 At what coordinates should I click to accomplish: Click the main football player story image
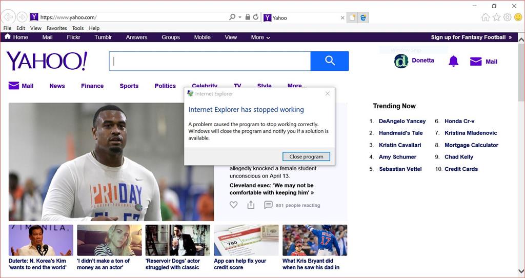pyautogui.click(x=111, y=162)
